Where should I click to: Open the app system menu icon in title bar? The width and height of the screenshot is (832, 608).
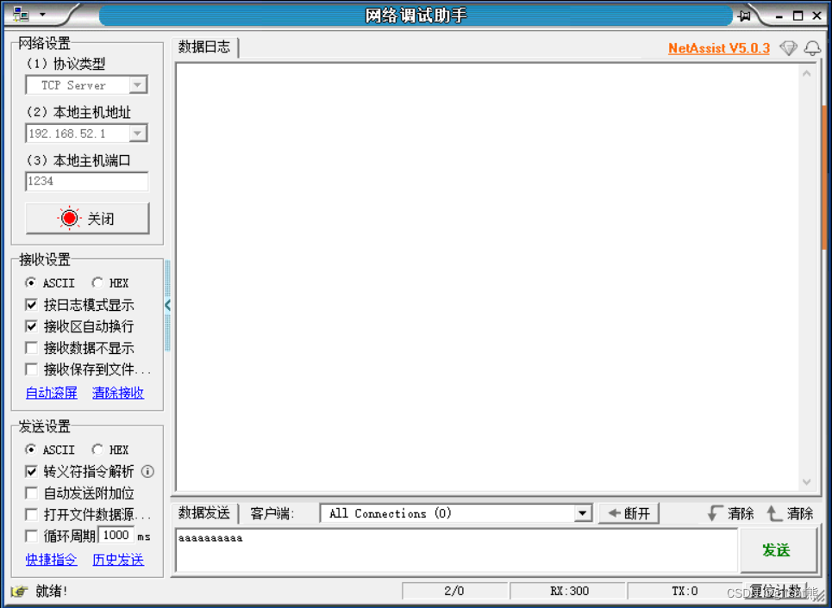[21, 15]
